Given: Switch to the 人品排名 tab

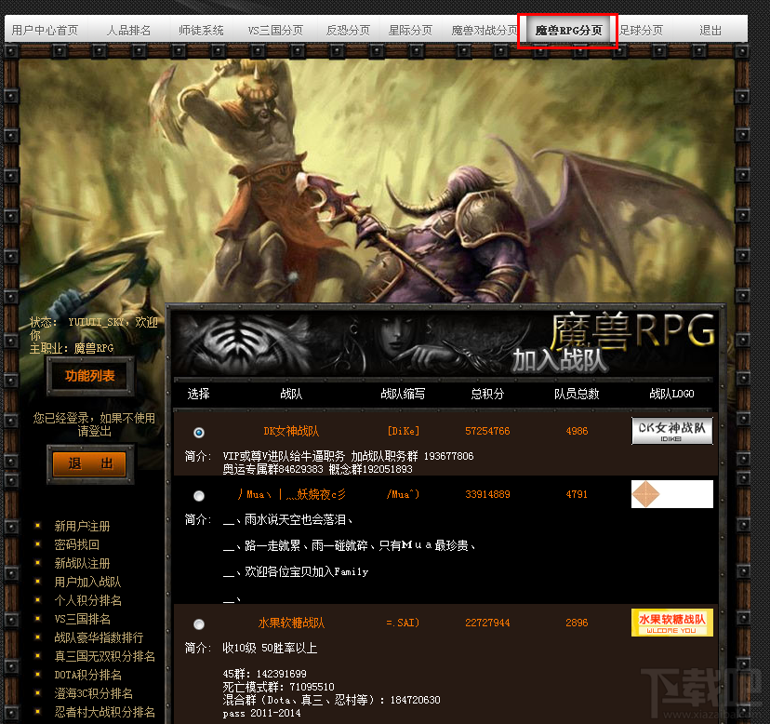Looking at the screenshot, I should click(128, 31).
